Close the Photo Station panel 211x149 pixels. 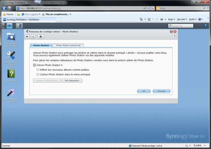pos(175,32)
